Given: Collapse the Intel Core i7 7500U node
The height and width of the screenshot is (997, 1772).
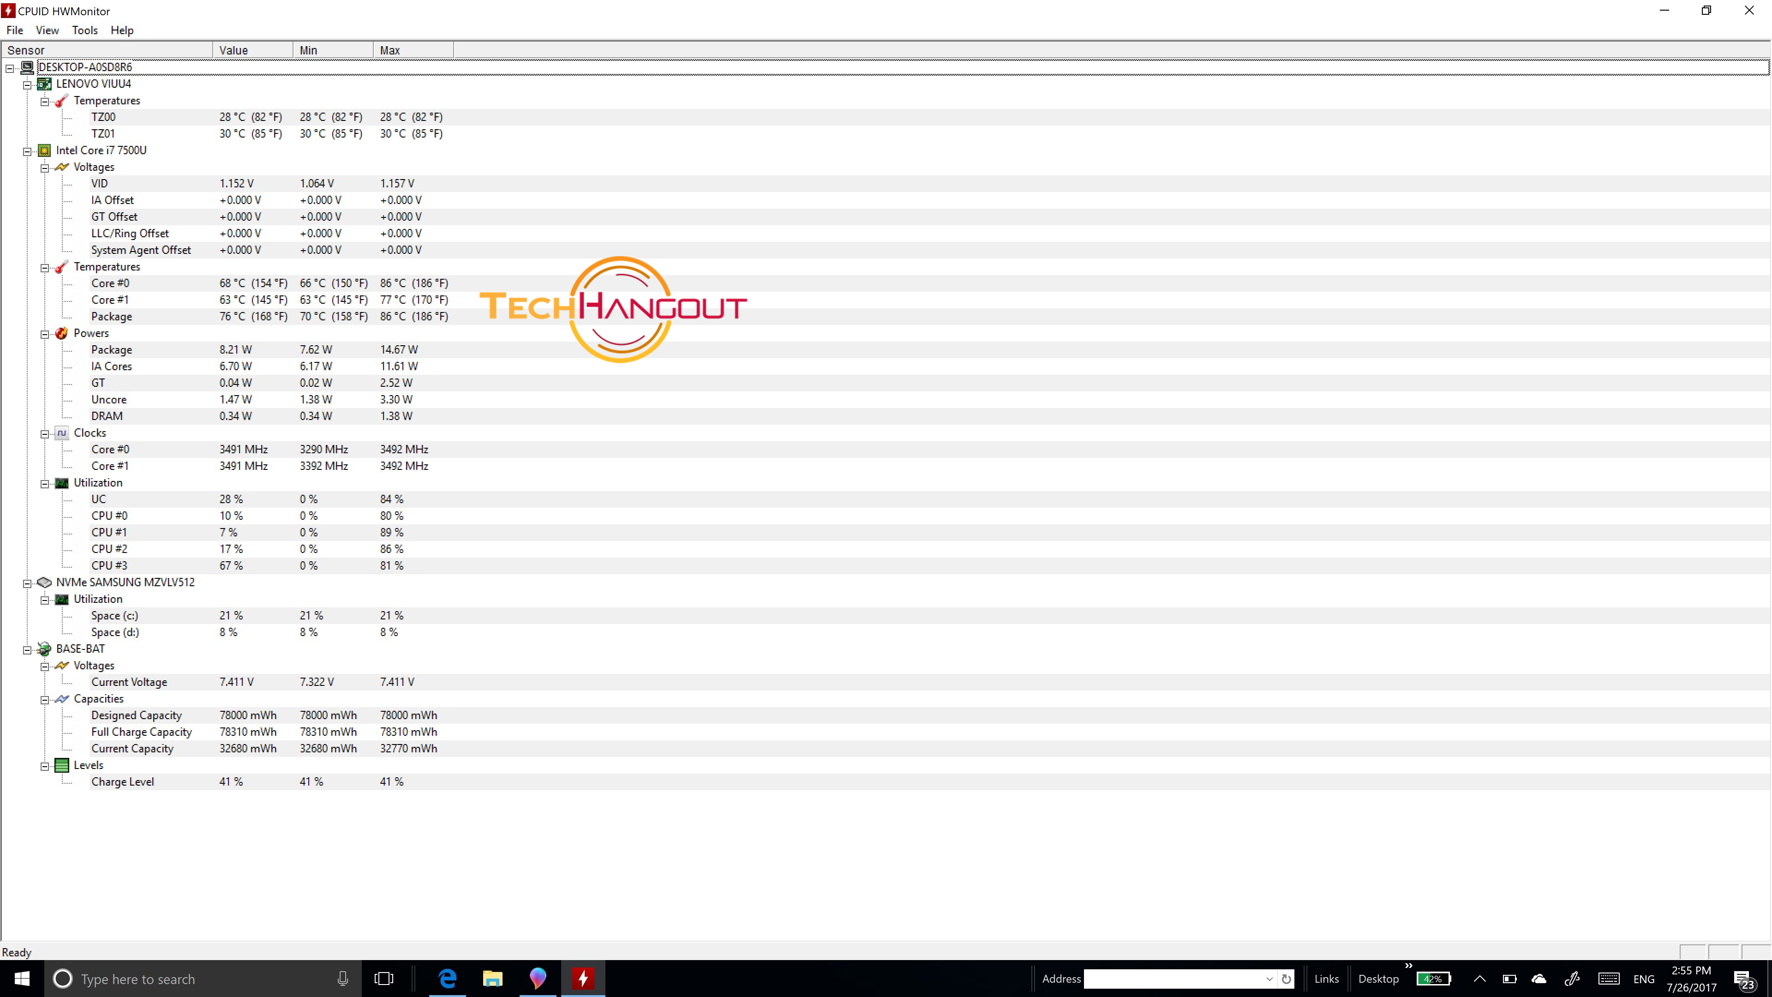Looking at the screenshot, I should [28, 151].
